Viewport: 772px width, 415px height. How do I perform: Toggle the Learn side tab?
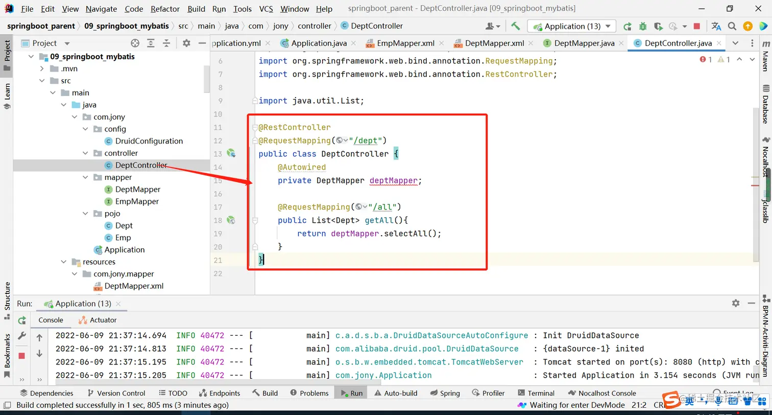[x=7, y=96]
